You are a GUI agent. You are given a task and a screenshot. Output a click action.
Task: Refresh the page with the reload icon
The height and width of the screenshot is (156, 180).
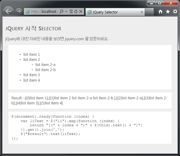(76, 11)
